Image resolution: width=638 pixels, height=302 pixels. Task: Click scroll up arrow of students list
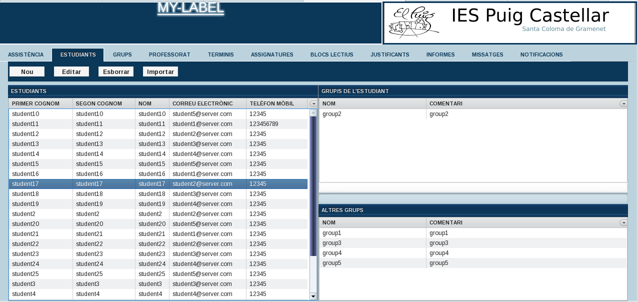point(313,112)
